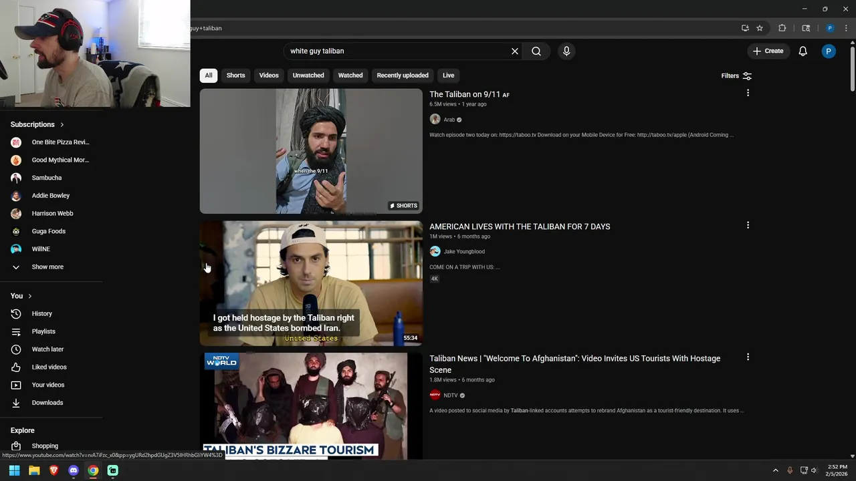Select the Watched filter chip

tap(350, 75)
